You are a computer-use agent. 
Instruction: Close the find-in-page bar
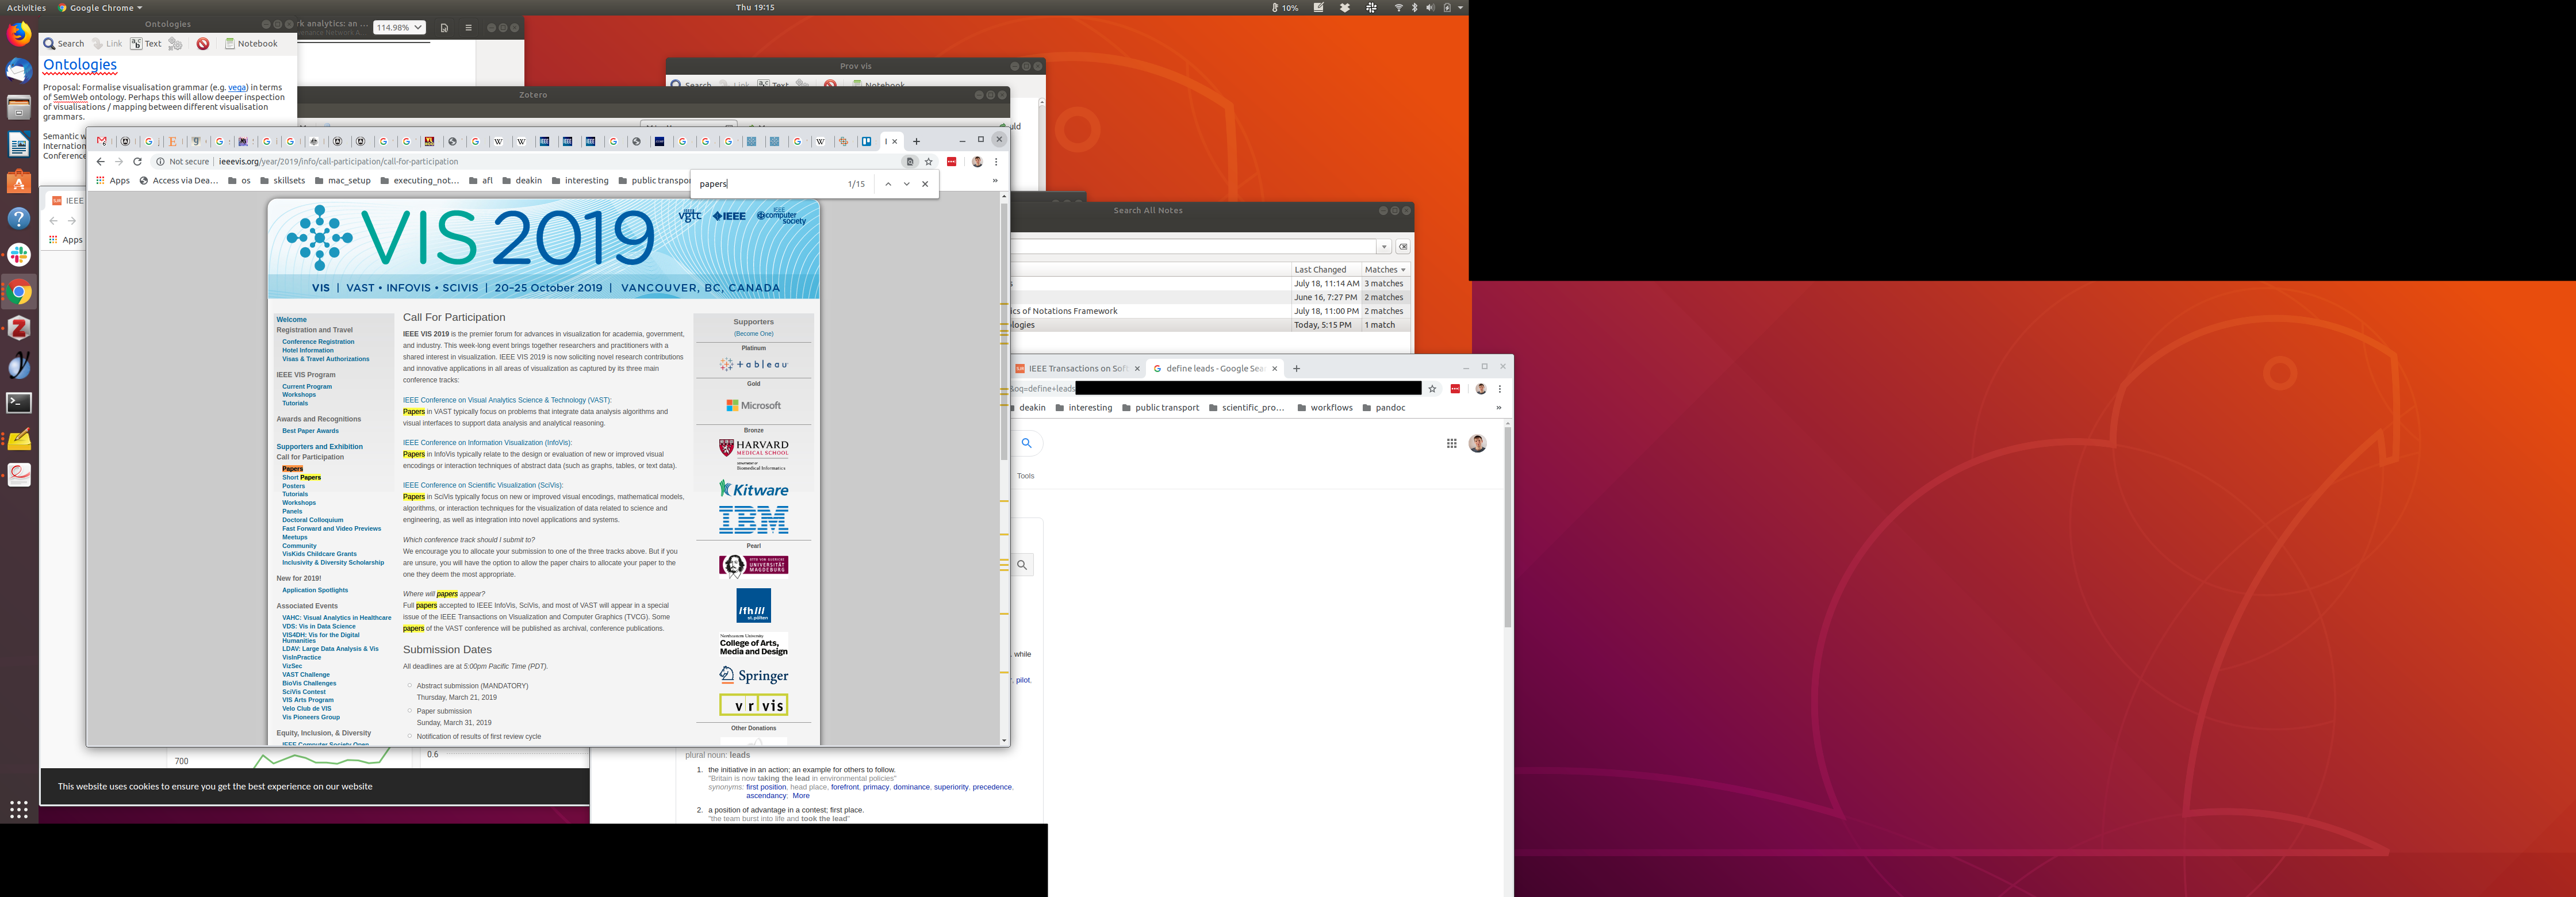(925, 184)
